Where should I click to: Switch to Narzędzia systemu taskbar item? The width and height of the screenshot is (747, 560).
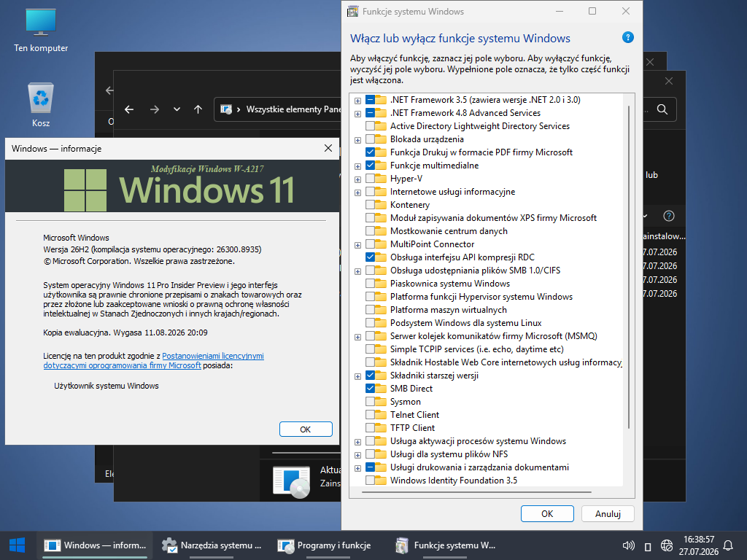(211, 545)
